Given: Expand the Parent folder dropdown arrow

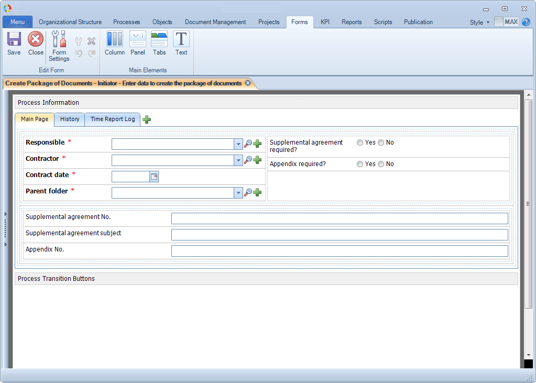Looking at the screenshot, I should point(238,193).
